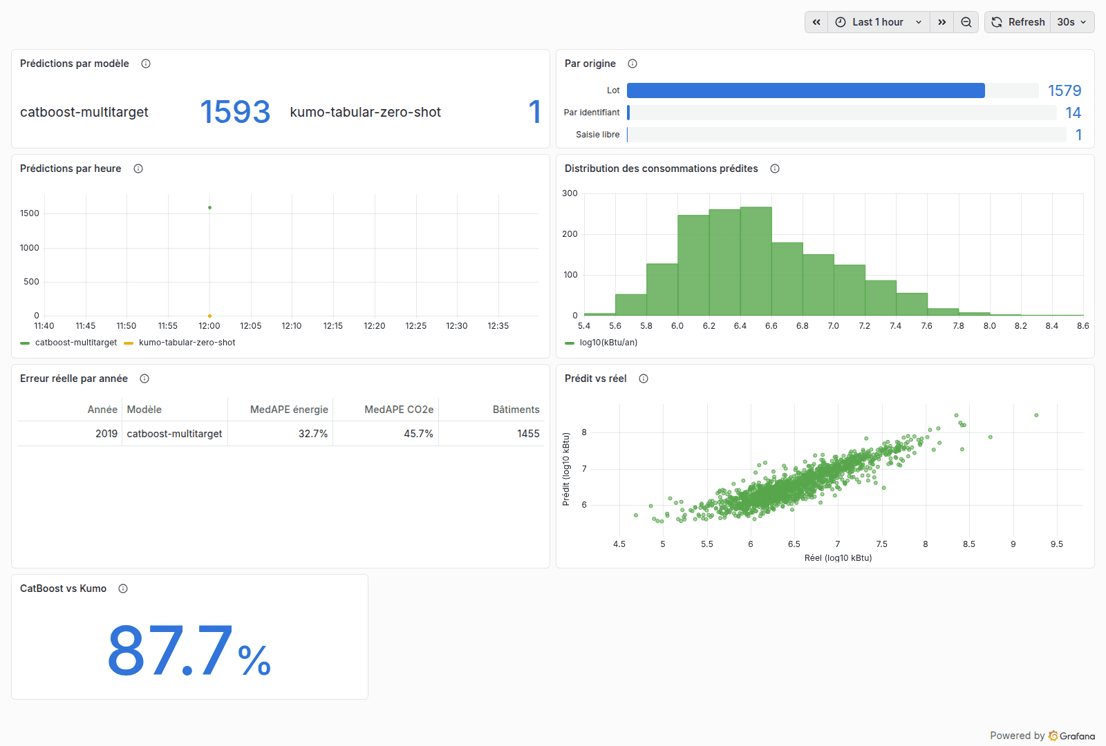Click the 87.7% stat value

click(x=189, y=651)
